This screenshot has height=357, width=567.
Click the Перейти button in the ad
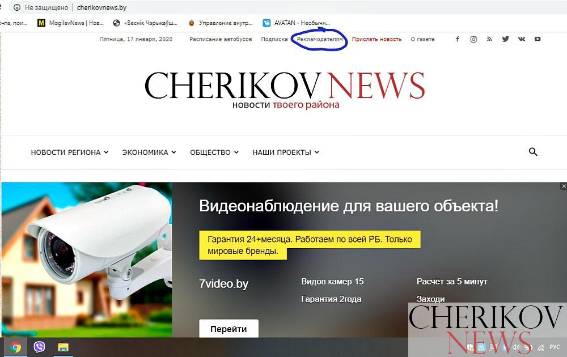tap(229, 329)
